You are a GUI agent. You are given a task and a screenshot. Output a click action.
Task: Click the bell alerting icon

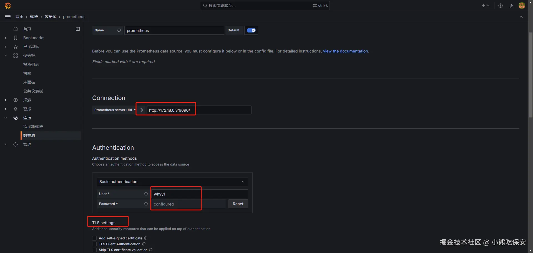[x=16, y=109]
